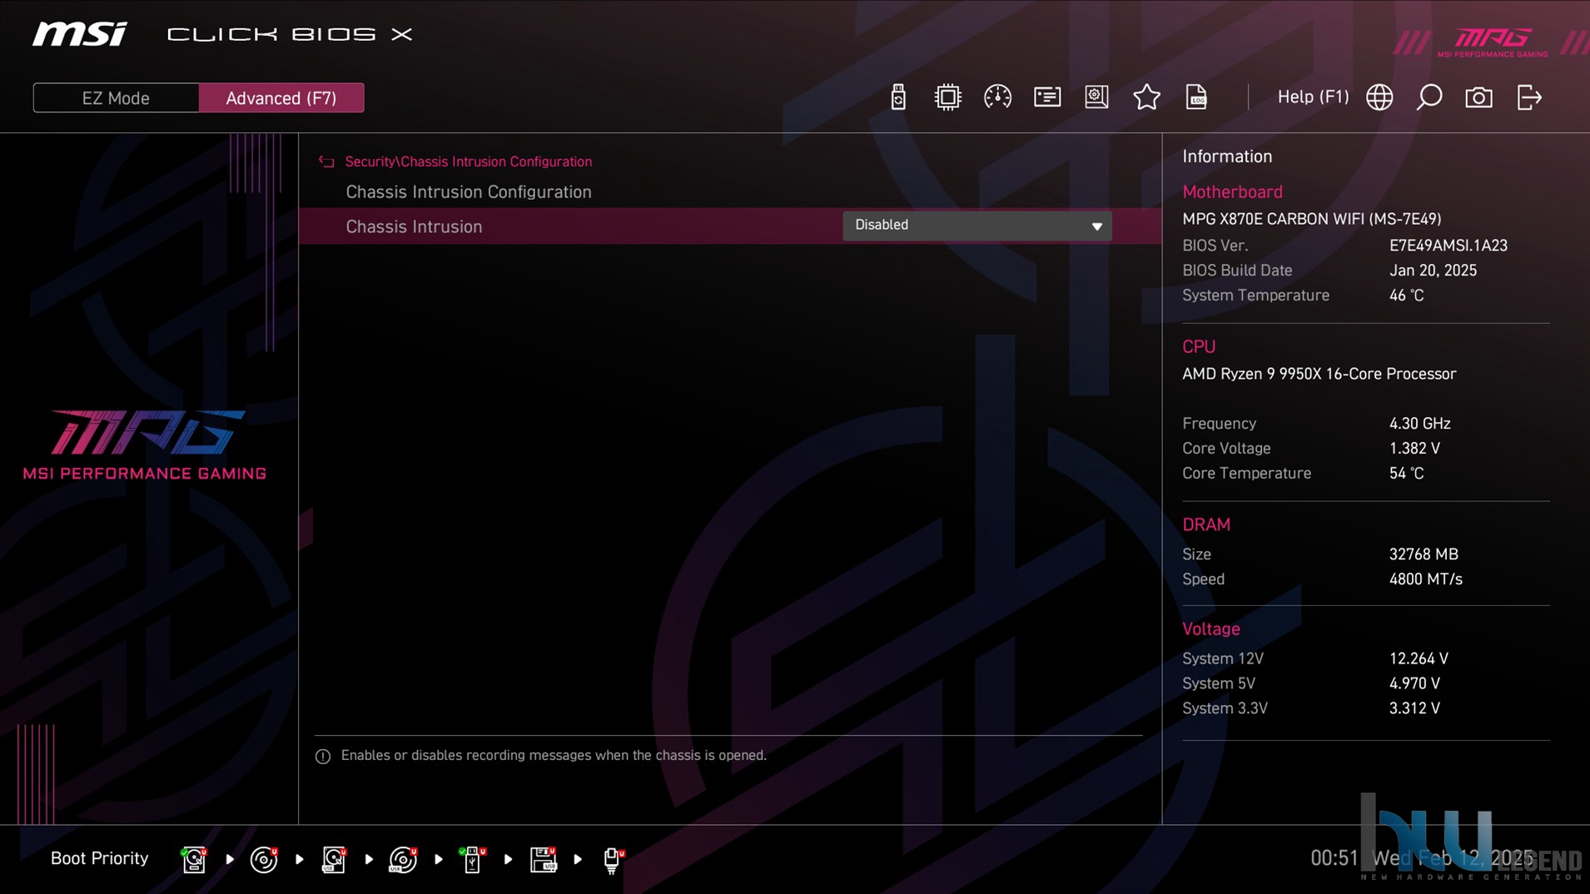Click the MSI logo in the header
This screenshot has width=1590, height=894.
80,34
